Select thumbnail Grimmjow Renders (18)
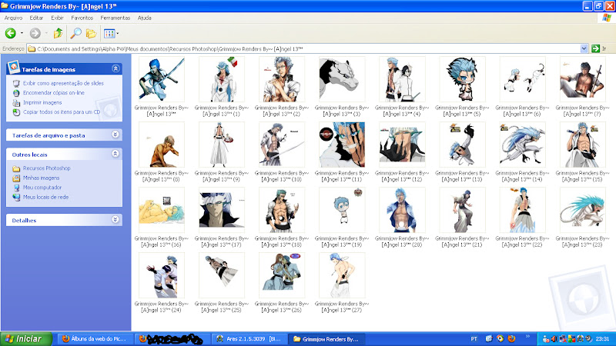Viewport: 616px width, 346px height. (282, 210)
